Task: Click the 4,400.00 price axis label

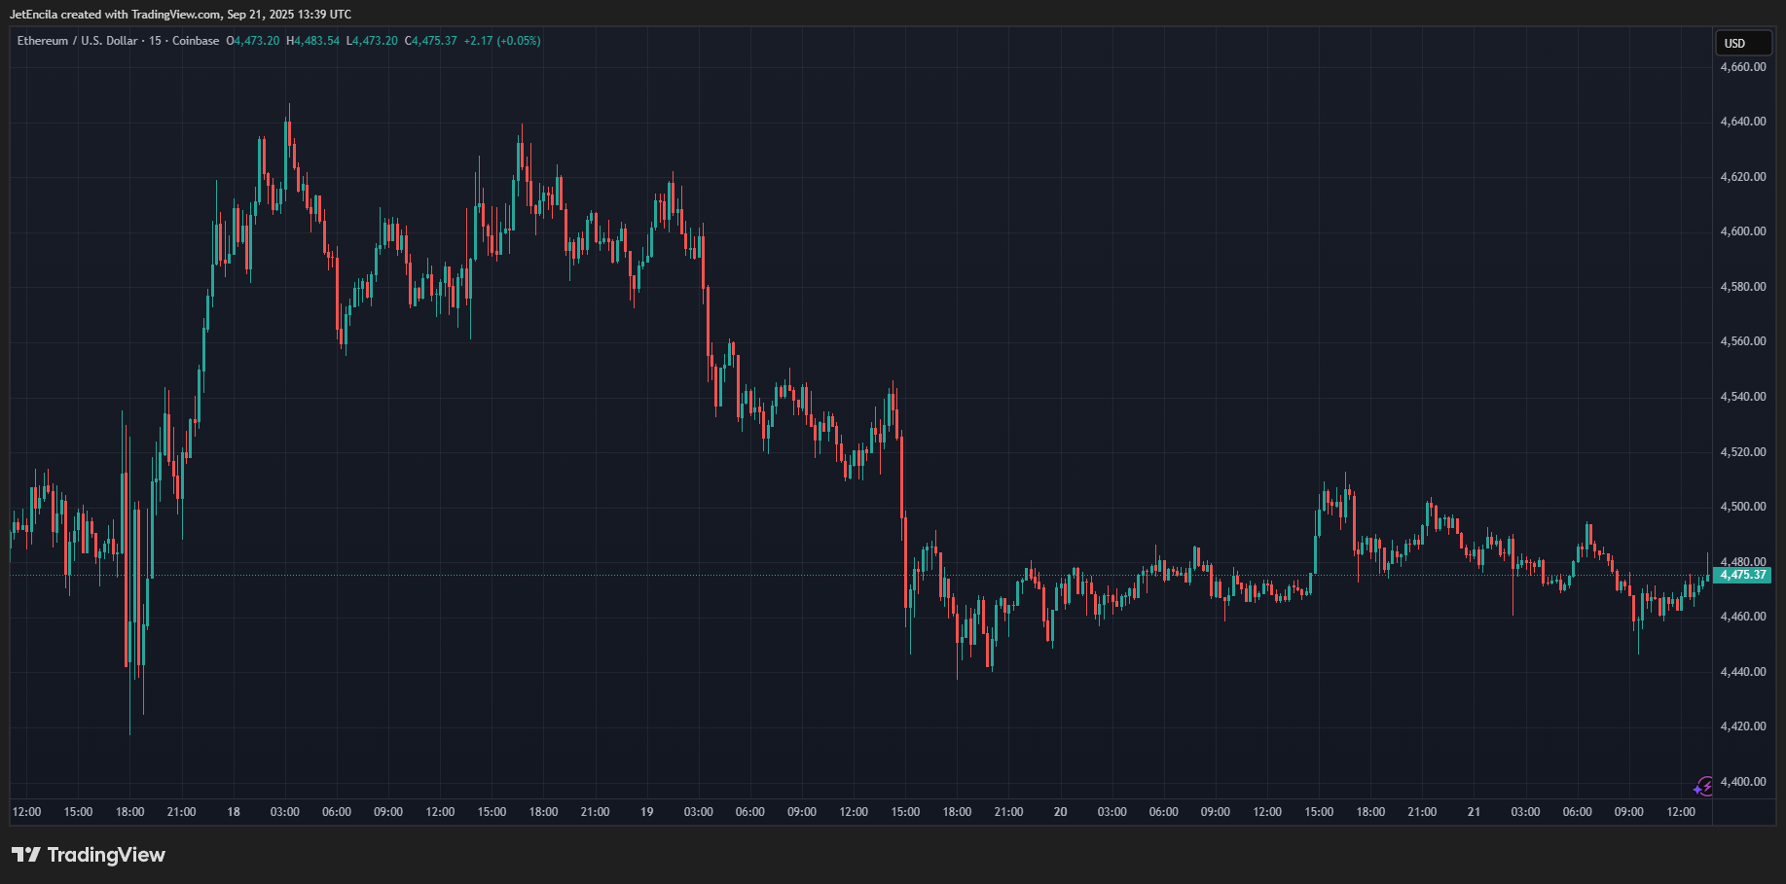Action: pyautogui.click(x=1742, y=782)
